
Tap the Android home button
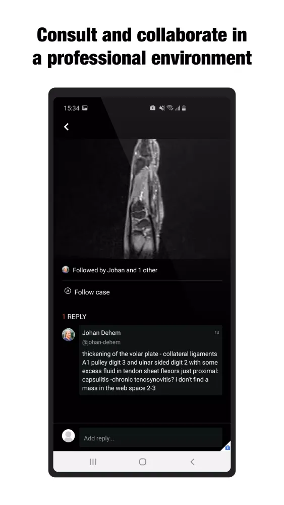[x=142, y=462]
